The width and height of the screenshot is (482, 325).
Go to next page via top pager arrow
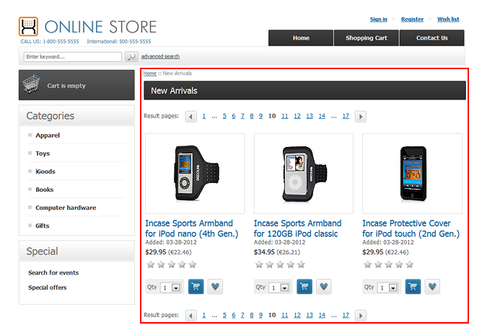tap(361, 117)
